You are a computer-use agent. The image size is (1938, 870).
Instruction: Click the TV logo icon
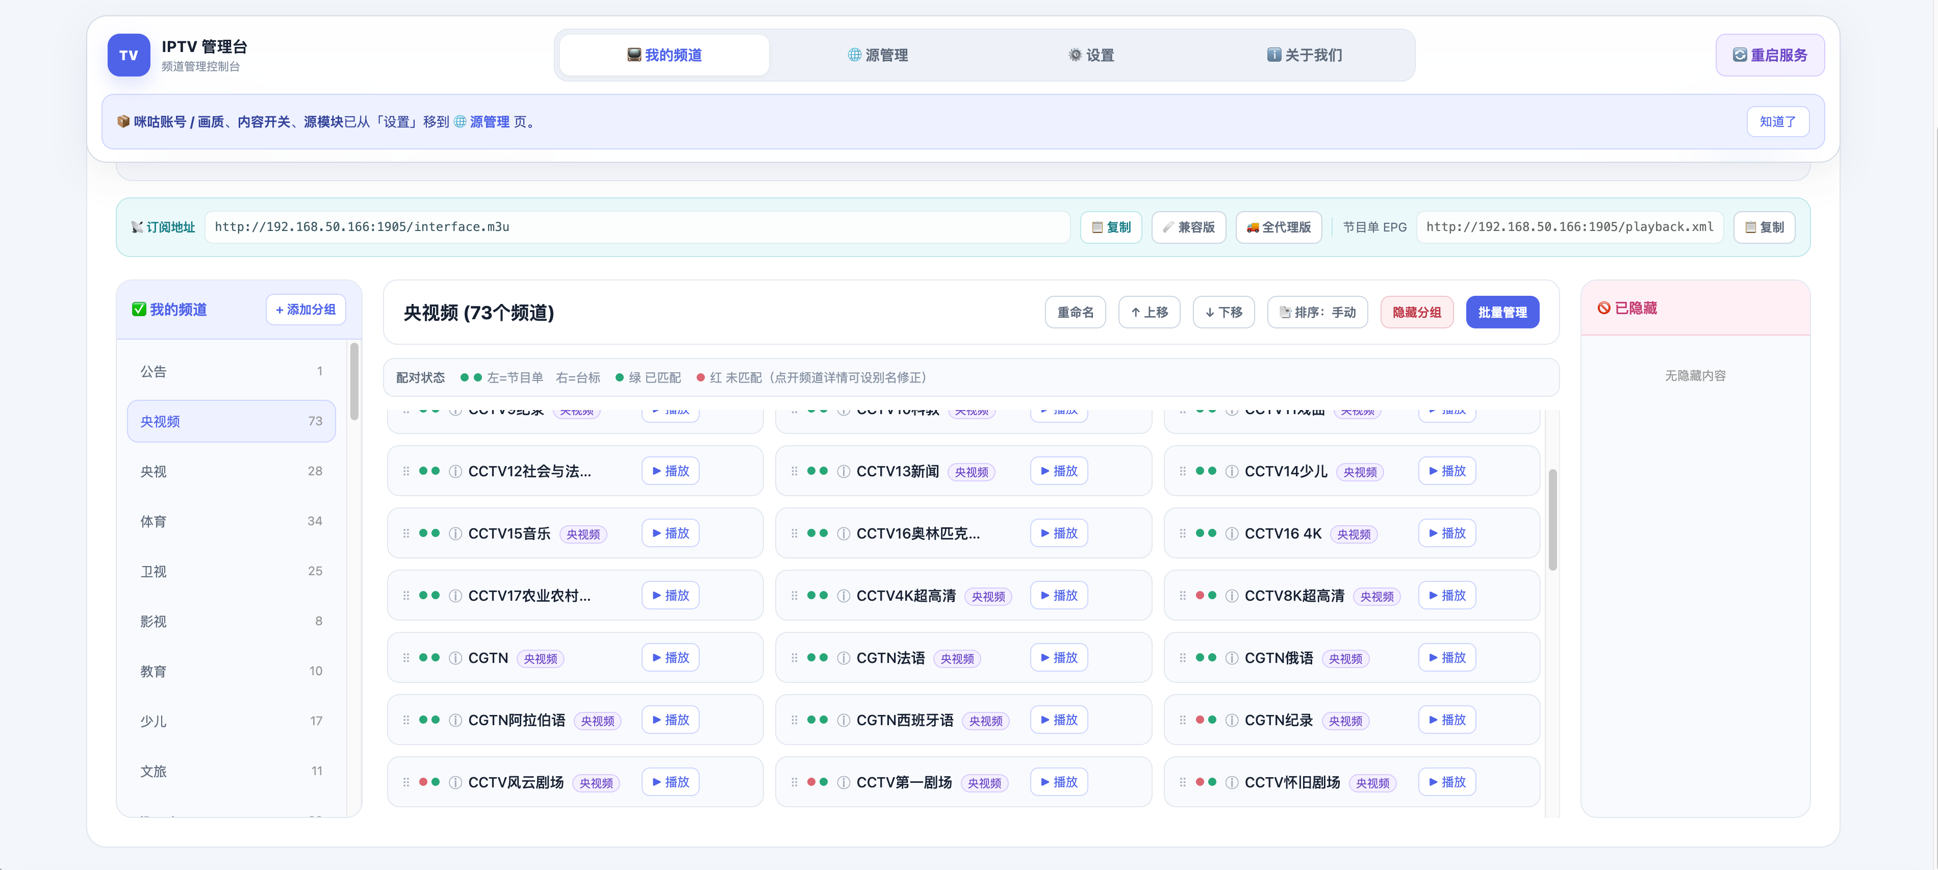tap(129, 55)
